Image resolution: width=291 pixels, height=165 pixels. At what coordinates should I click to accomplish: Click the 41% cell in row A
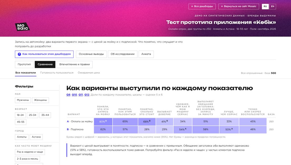click(x=164, y=122)
